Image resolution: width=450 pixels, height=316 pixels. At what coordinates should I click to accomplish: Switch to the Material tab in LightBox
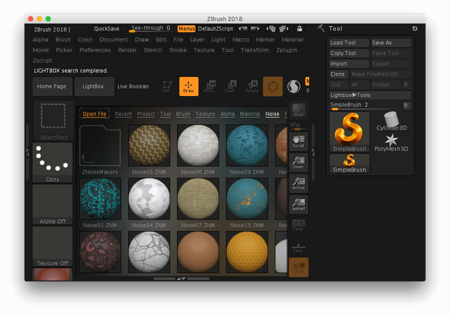pos(250,114)
